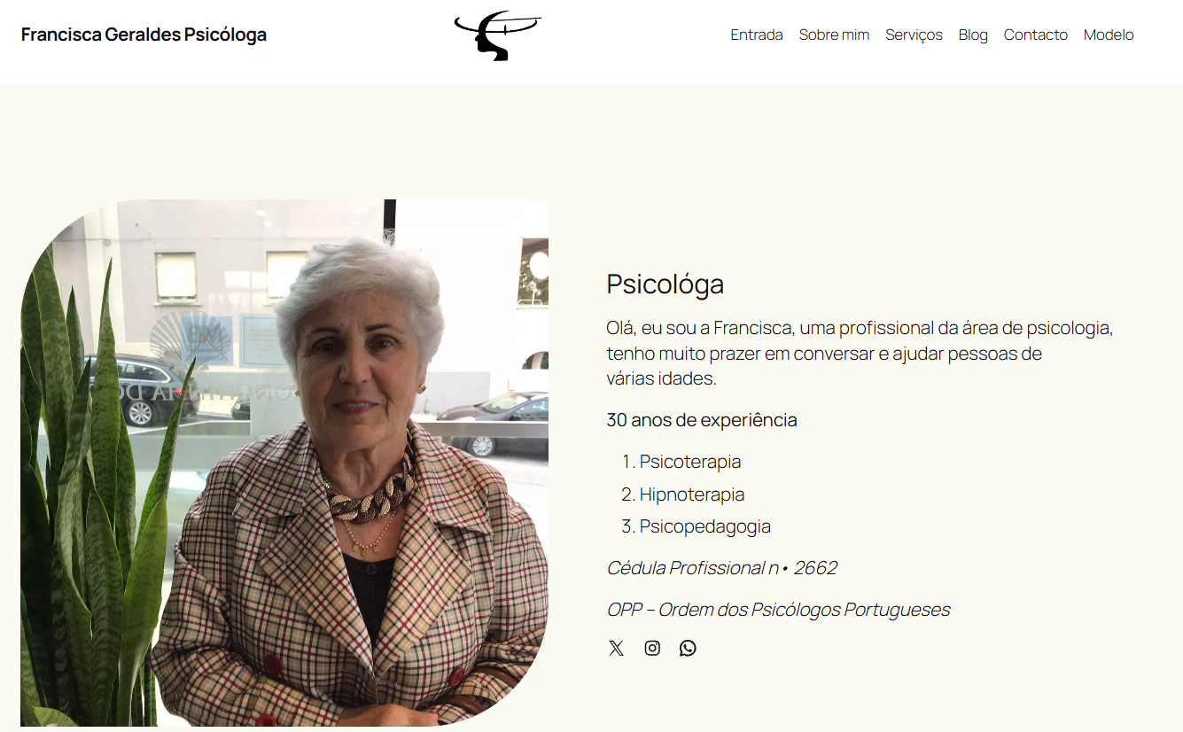Go to Entrada in the navigation menu
Screen dimensions: 1183x732
click(757, 35)
